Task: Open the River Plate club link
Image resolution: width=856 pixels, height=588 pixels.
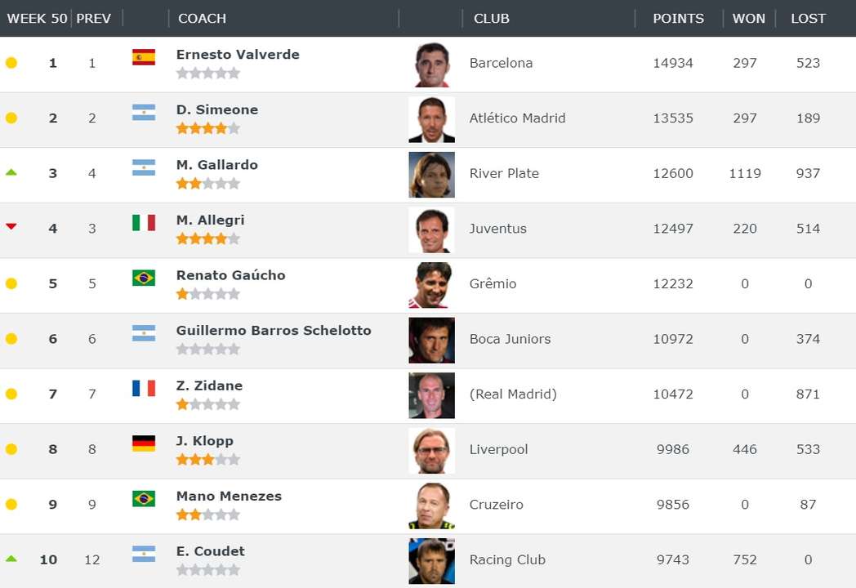Action: pyautogui.click(x=504, y=173)
